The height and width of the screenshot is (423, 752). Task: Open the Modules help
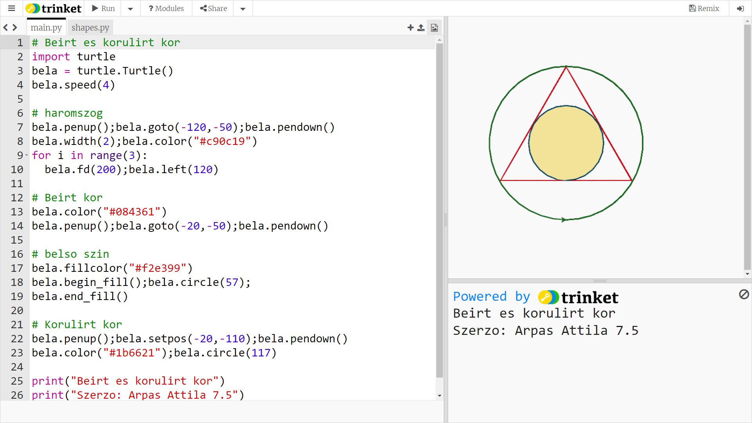tap(166, 8)
